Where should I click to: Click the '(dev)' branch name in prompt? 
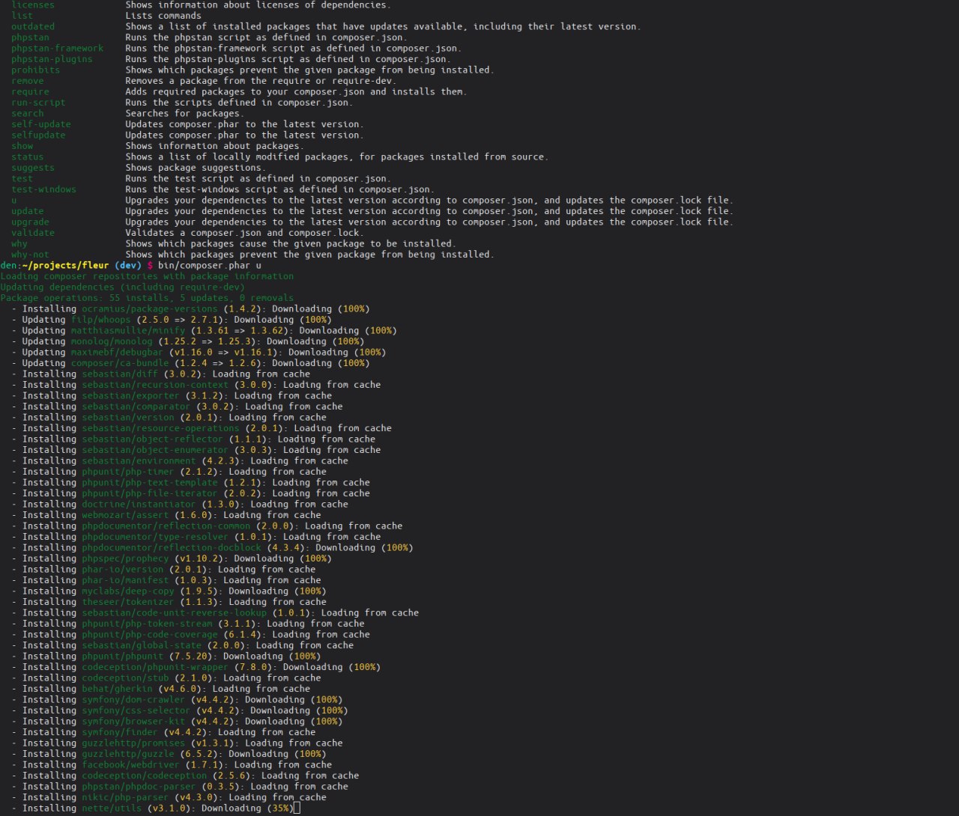coord(126,266)
